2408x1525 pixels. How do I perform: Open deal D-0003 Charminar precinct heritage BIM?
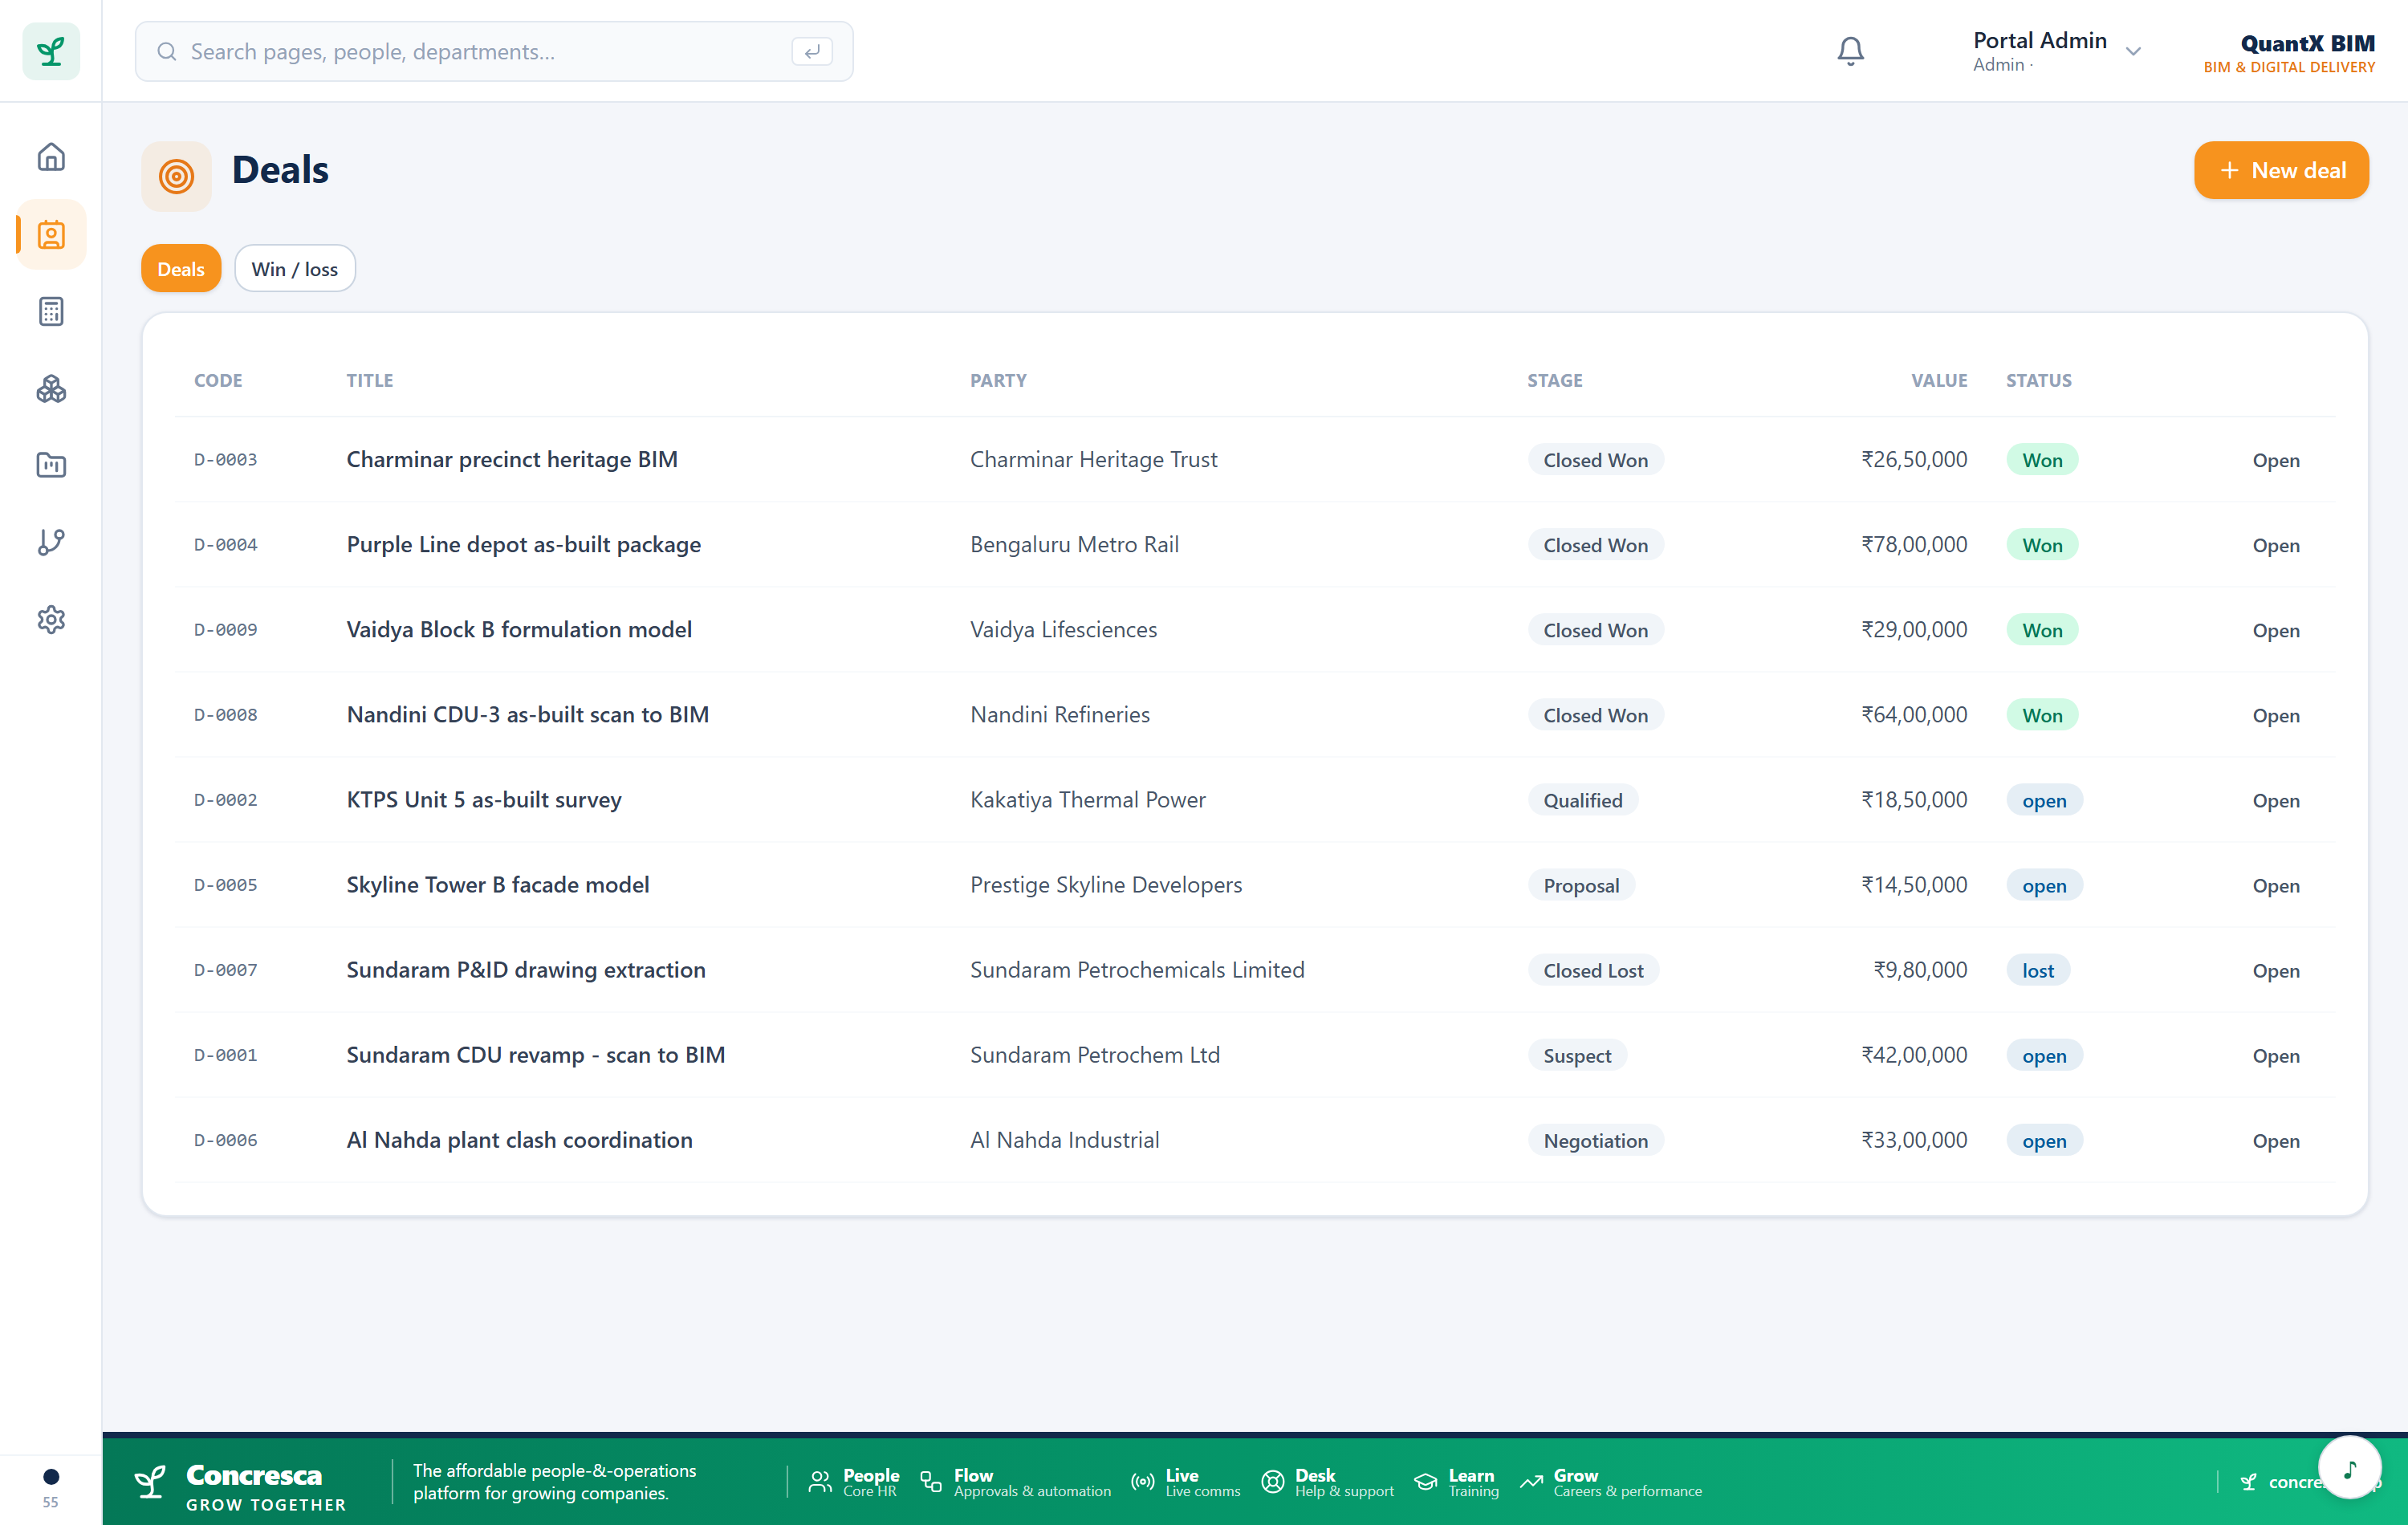pyautogui.click(x=1255, y=459)
